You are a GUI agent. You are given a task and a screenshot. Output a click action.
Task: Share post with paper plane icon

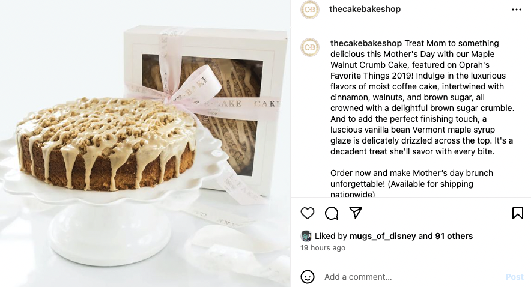tap(356, 213)
